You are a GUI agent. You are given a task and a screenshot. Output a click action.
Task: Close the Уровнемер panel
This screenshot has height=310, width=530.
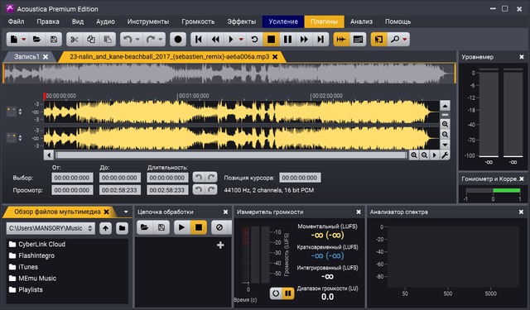[x=522, y=57]
